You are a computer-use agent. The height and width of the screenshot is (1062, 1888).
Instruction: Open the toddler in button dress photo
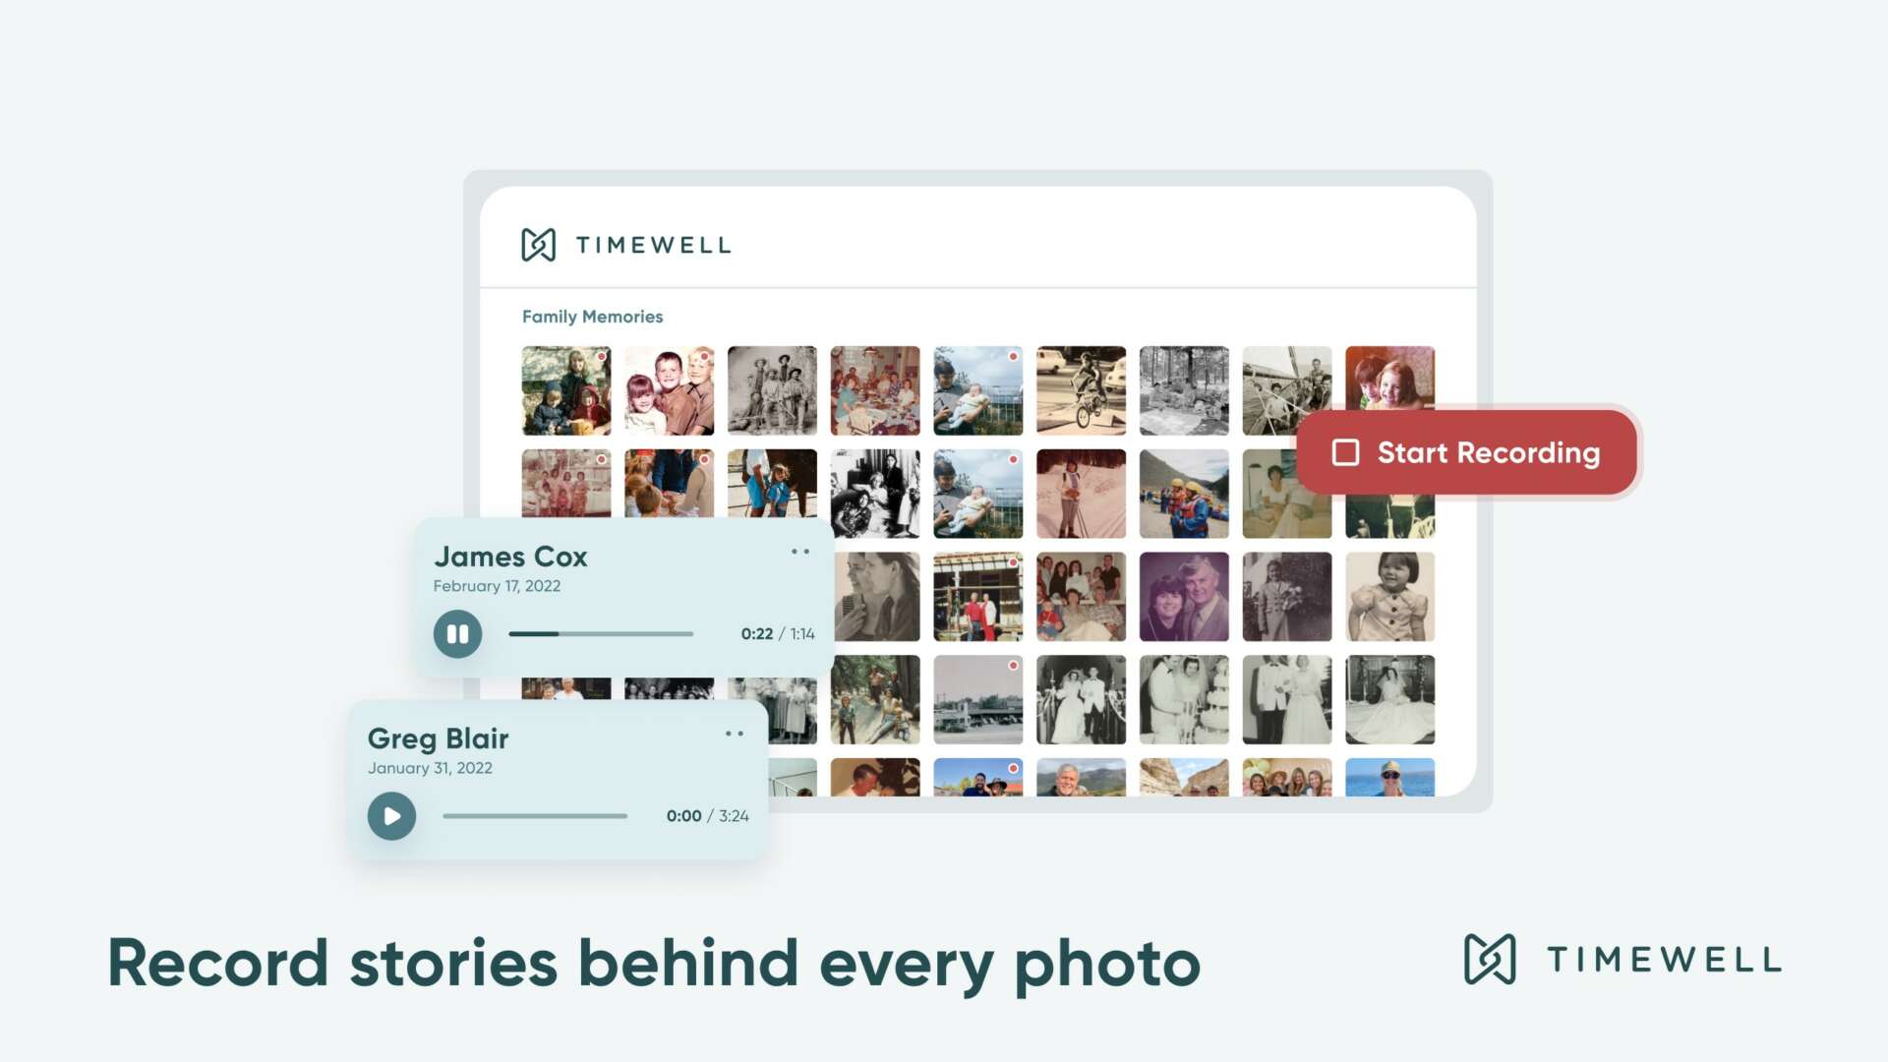(x=1389, y=597)
